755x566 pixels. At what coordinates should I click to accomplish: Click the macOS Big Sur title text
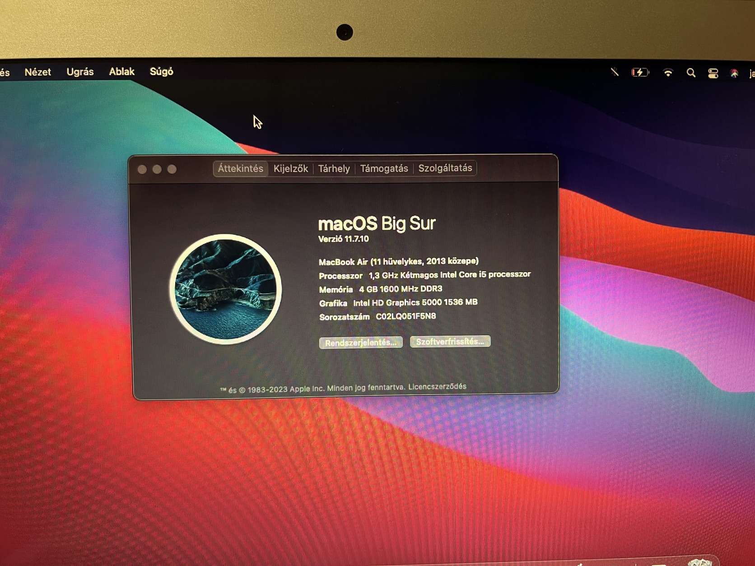pyautogui.click(x=377, y=223)
